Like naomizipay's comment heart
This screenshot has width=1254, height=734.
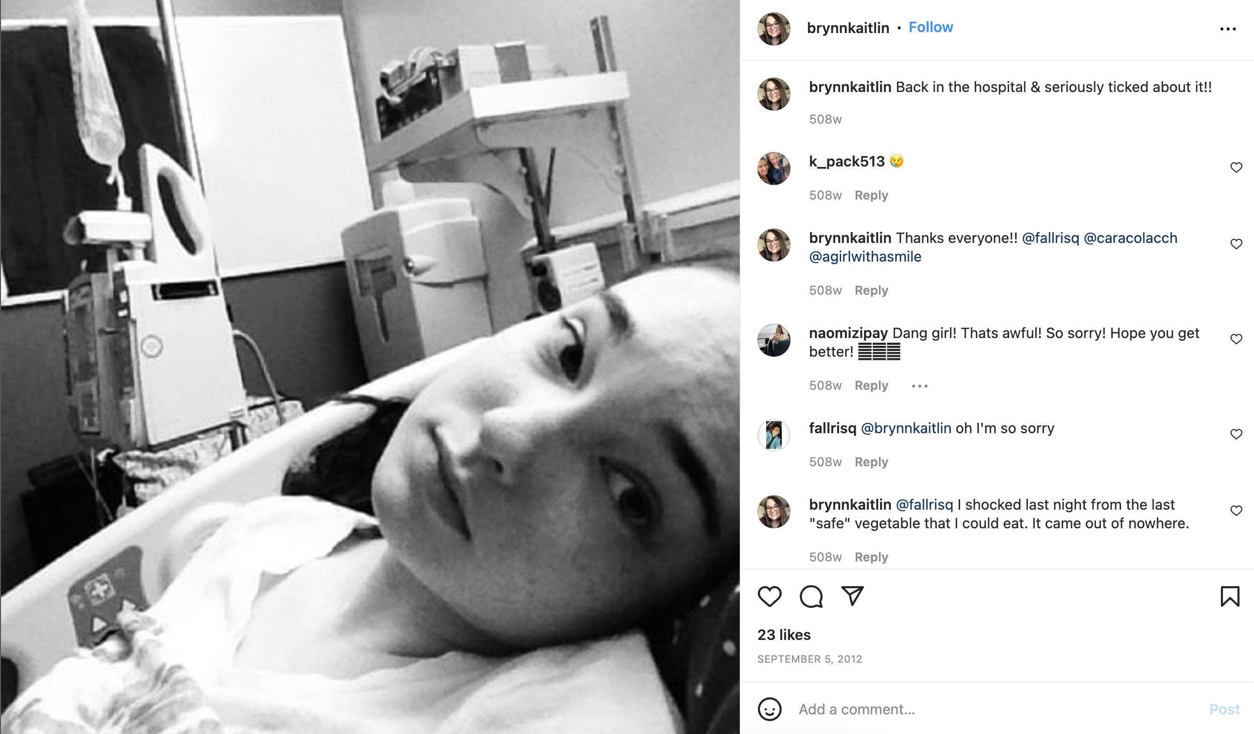[x=1236, y=339]
